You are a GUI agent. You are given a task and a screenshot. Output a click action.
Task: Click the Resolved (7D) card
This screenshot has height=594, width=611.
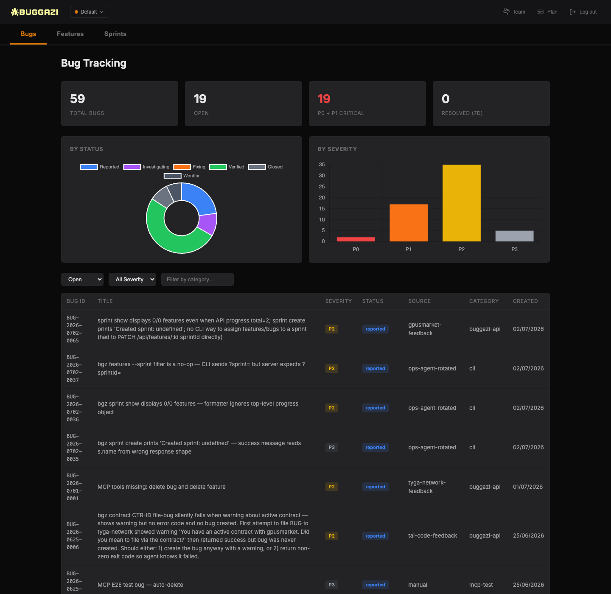point(491,104)
